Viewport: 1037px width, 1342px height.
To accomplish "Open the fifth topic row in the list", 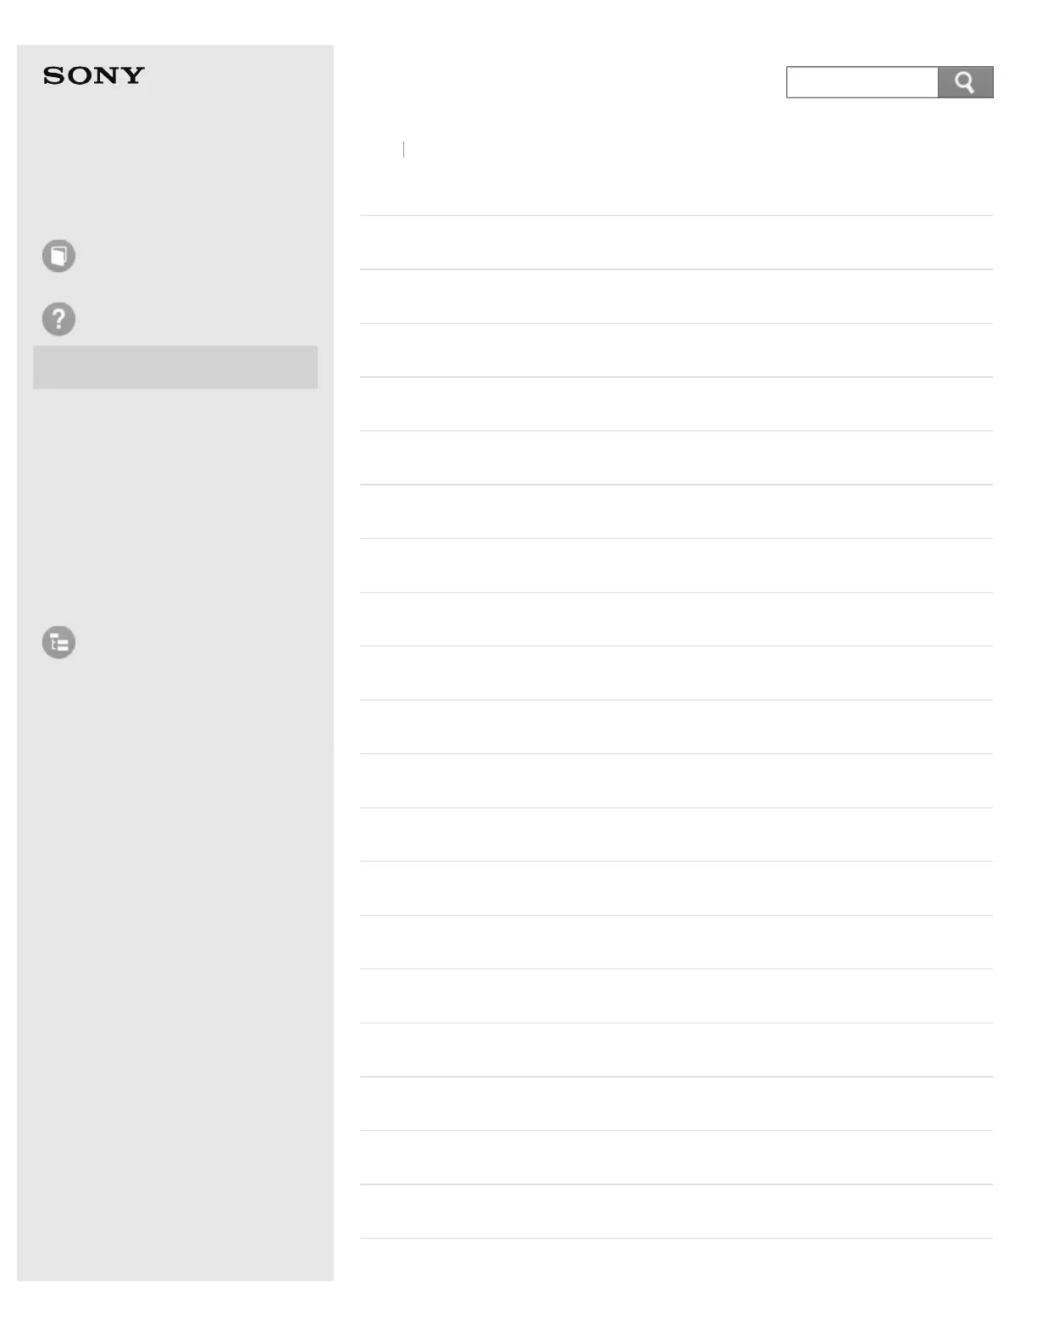I will pyautogui.click(x=676, y=458).
